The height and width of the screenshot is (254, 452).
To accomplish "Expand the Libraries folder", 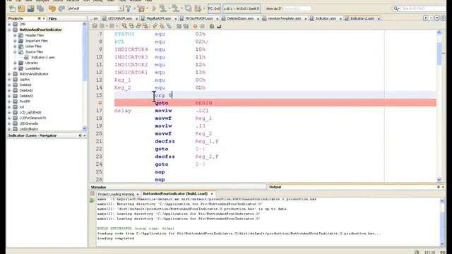I will click(15, 63).
